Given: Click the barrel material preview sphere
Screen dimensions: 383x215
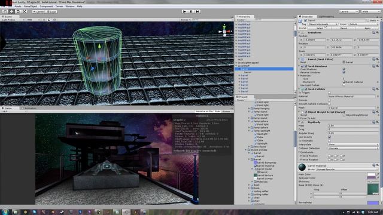Looking at the screenshot, I should (302, 167).
